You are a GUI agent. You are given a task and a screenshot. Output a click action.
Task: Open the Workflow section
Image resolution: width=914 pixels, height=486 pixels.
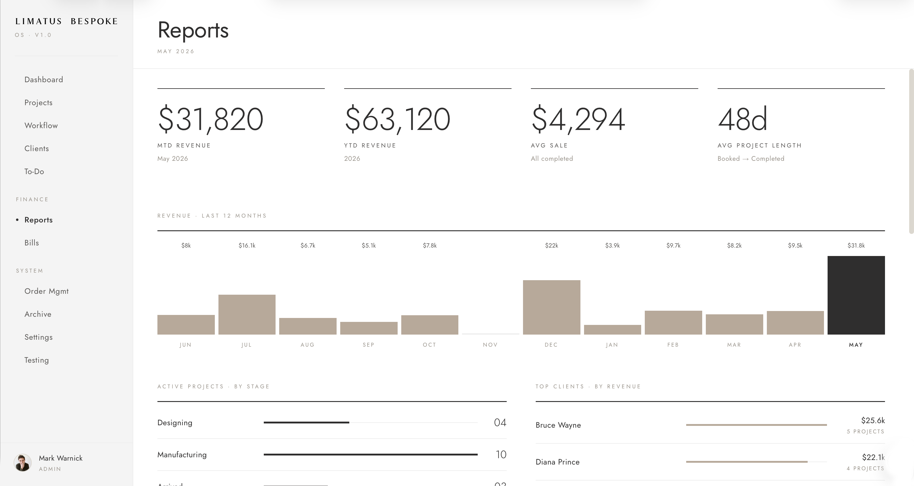41,126
